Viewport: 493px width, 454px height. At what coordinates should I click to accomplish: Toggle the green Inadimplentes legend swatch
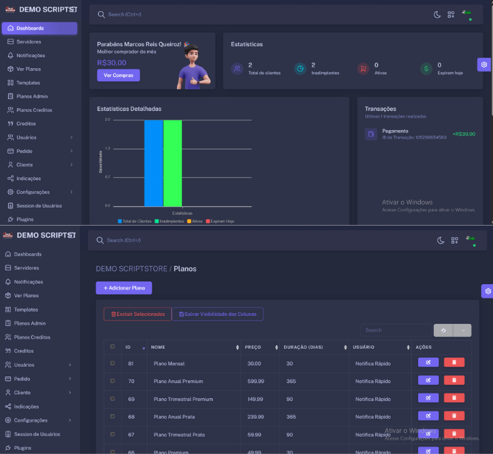click(x=157, y=221)
